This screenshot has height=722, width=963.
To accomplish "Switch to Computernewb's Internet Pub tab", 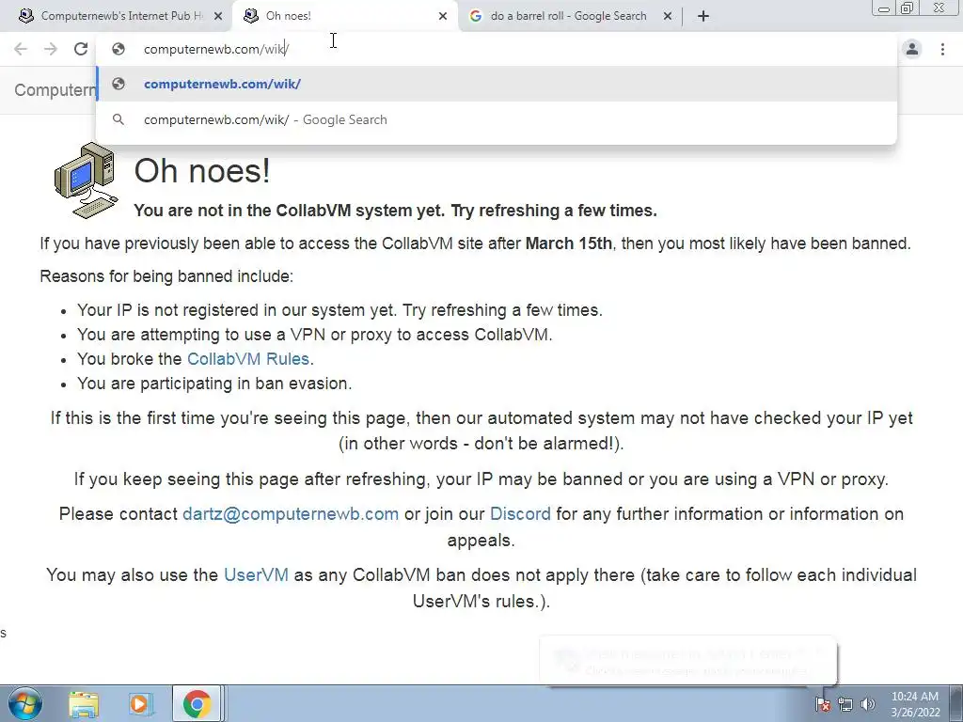I will [x=117, y=16].
